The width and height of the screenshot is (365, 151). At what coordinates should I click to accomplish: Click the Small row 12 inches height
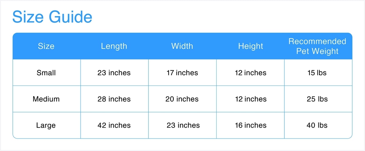(250, 73)
